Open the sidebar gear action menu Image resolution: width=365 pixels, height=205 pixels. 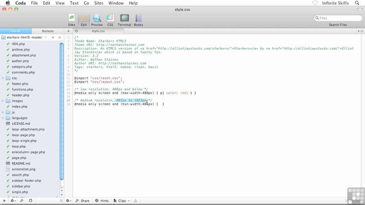tap(13, 201)
